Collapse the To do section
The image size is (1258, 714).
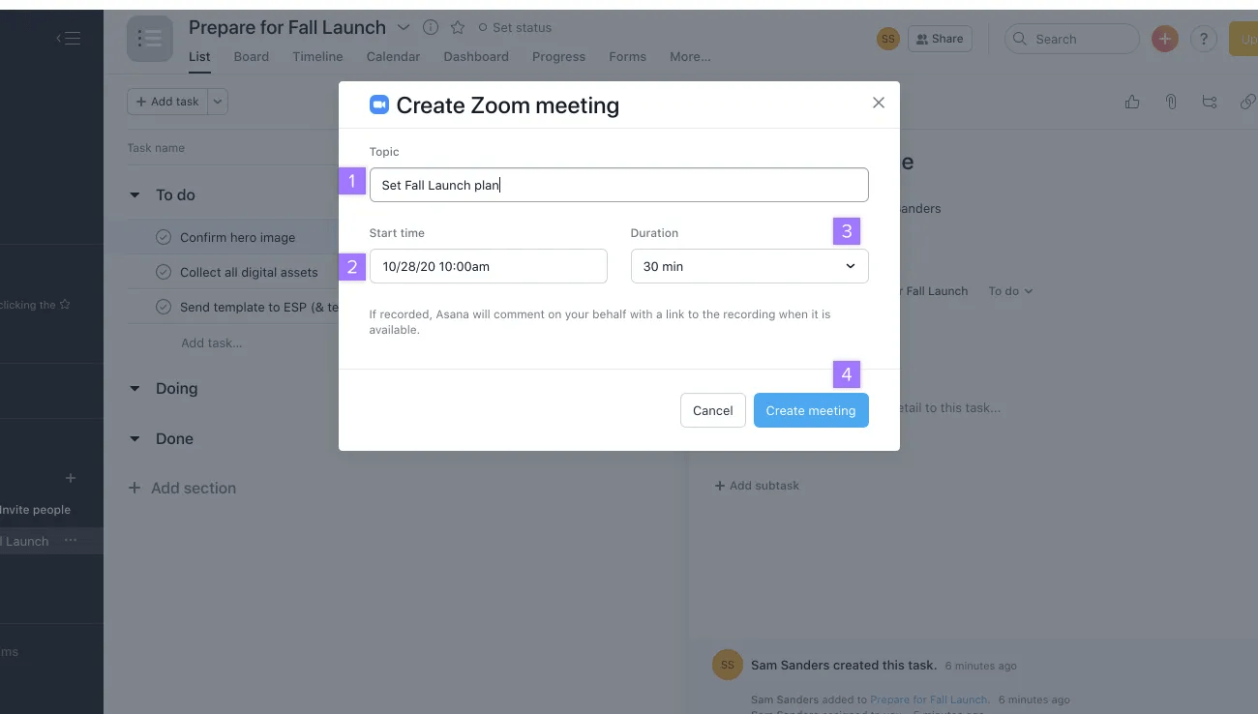tap(135, 194)
